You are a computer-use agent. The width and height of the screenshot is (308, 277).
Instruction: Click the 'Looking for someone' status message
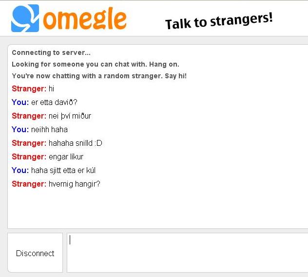coord(96,64)
